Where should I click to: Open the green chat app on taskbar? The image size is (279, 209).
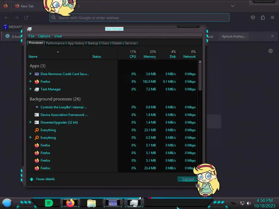(49, 203)
